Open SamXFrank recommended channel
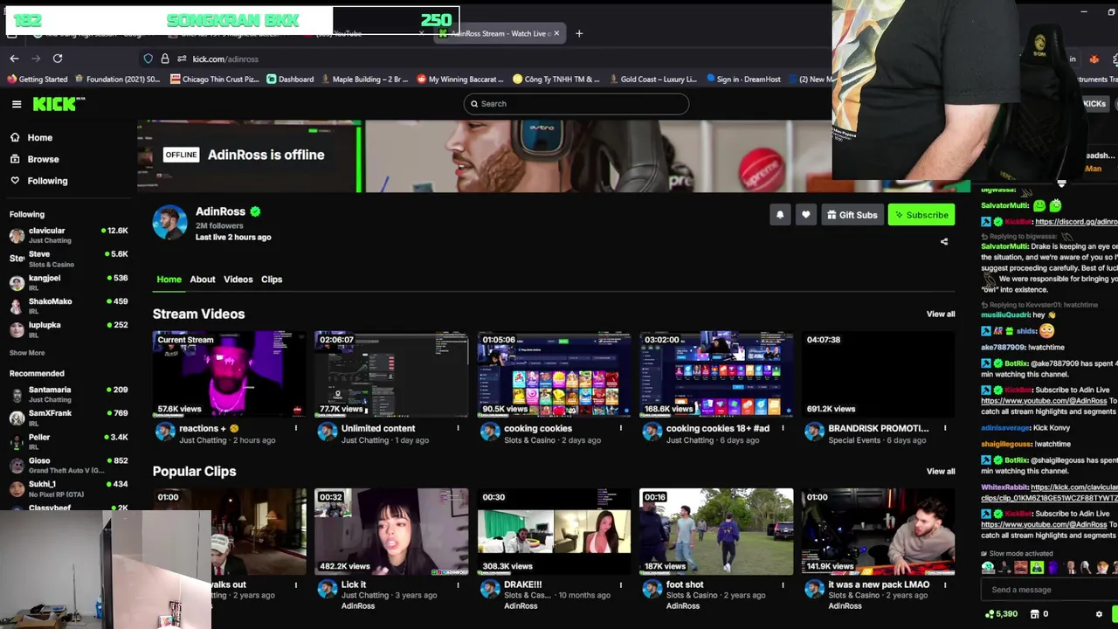Screen dimensions: 1118x629 [x=68, y=418]
